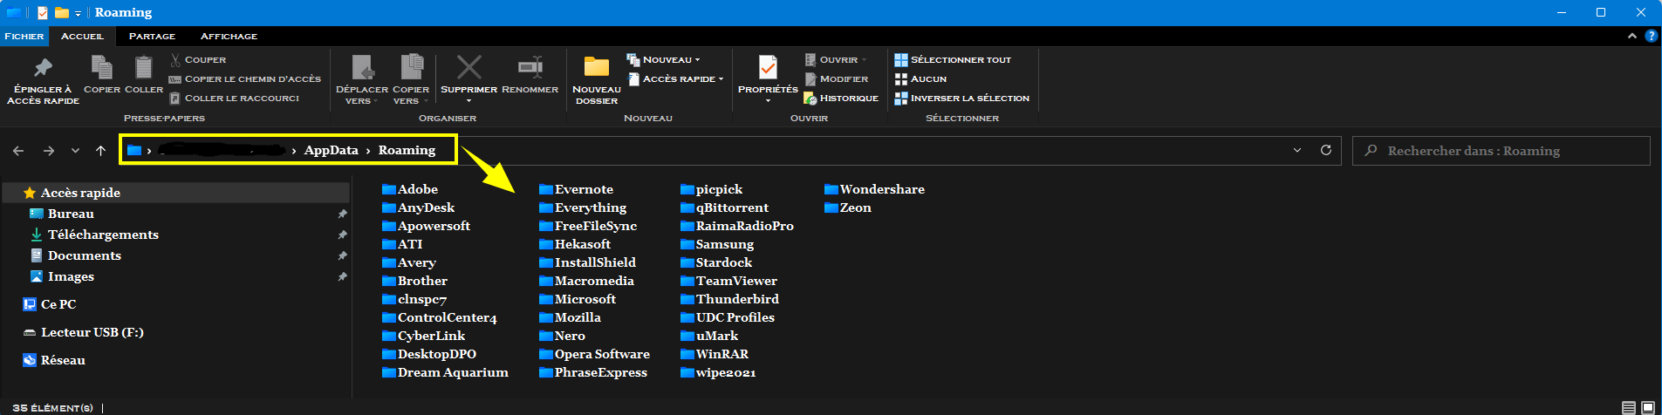Expand the Nouveau item dropdown

pos(663,59)
